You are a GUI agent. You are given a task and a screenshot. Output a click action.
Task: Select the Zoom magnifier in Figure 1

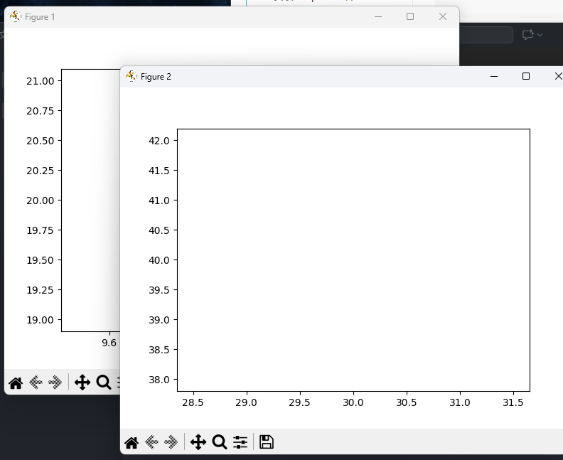coord(104,383)
